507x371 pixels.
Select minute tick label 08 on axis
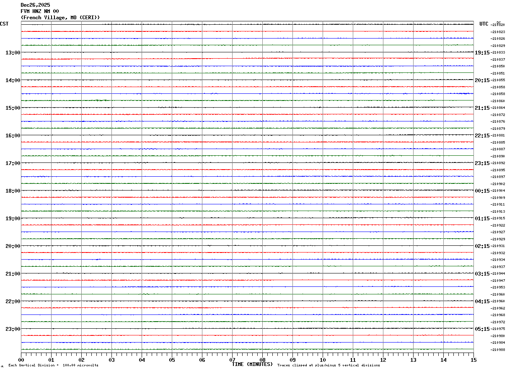262,360
